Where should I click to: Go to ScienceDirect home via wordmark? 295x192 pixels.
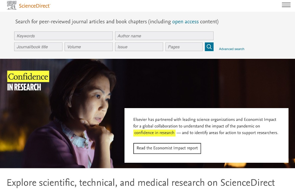35,6
